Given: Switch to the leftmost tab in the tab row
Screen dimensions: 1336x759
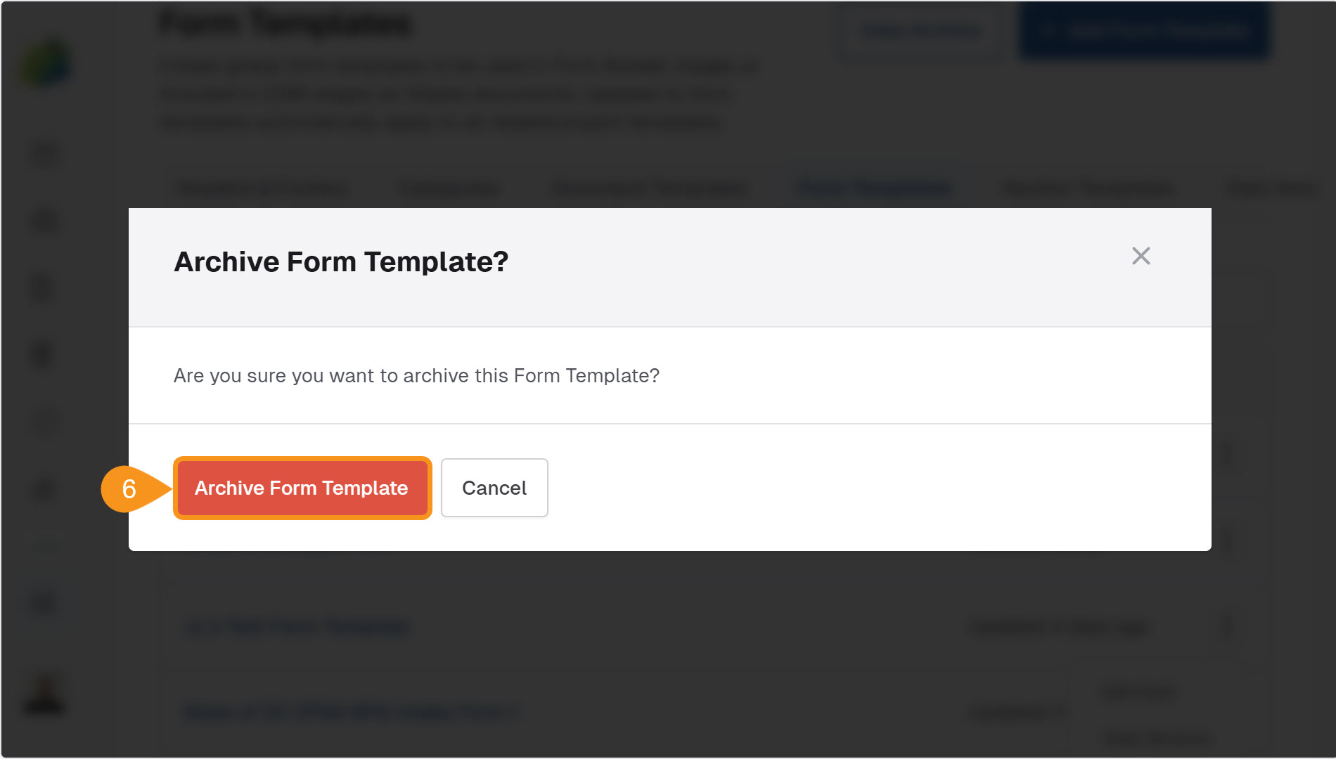Looking at the screenshot, I should pyautogui.click(x=262, y=188).
